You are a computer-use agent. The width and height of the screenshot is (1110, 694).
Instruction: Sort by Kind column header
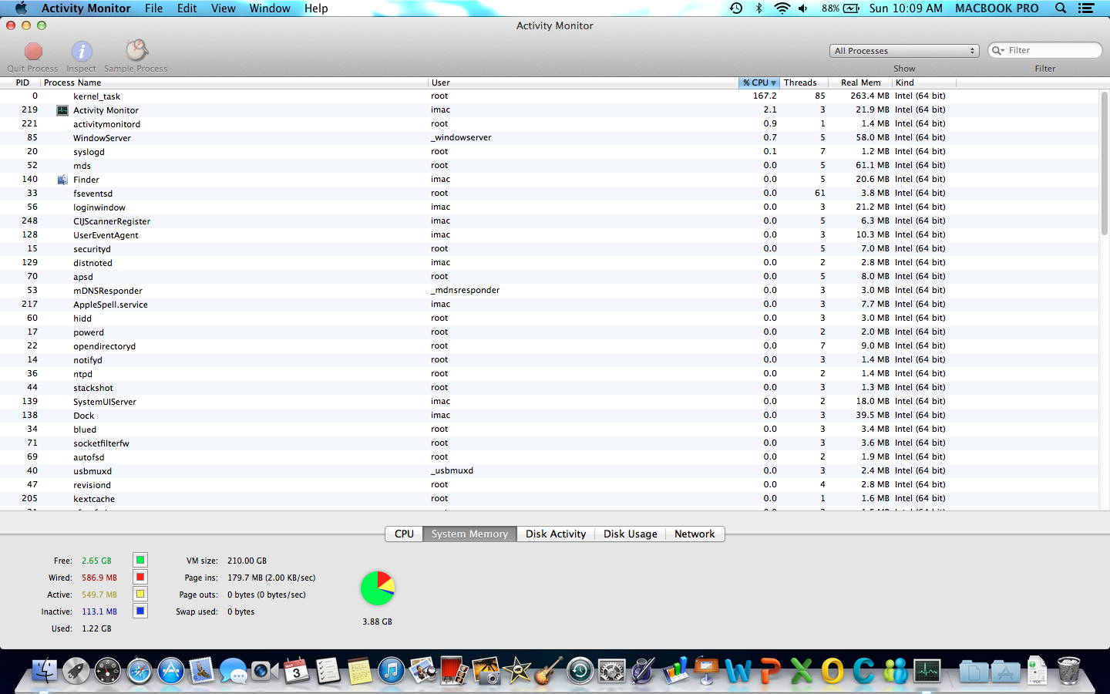click(x=924, y=83)
